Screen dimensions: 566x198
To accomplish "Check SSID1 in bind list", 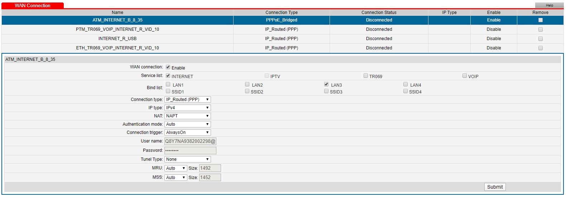I will pyautogui.click(x=168, y=91).
